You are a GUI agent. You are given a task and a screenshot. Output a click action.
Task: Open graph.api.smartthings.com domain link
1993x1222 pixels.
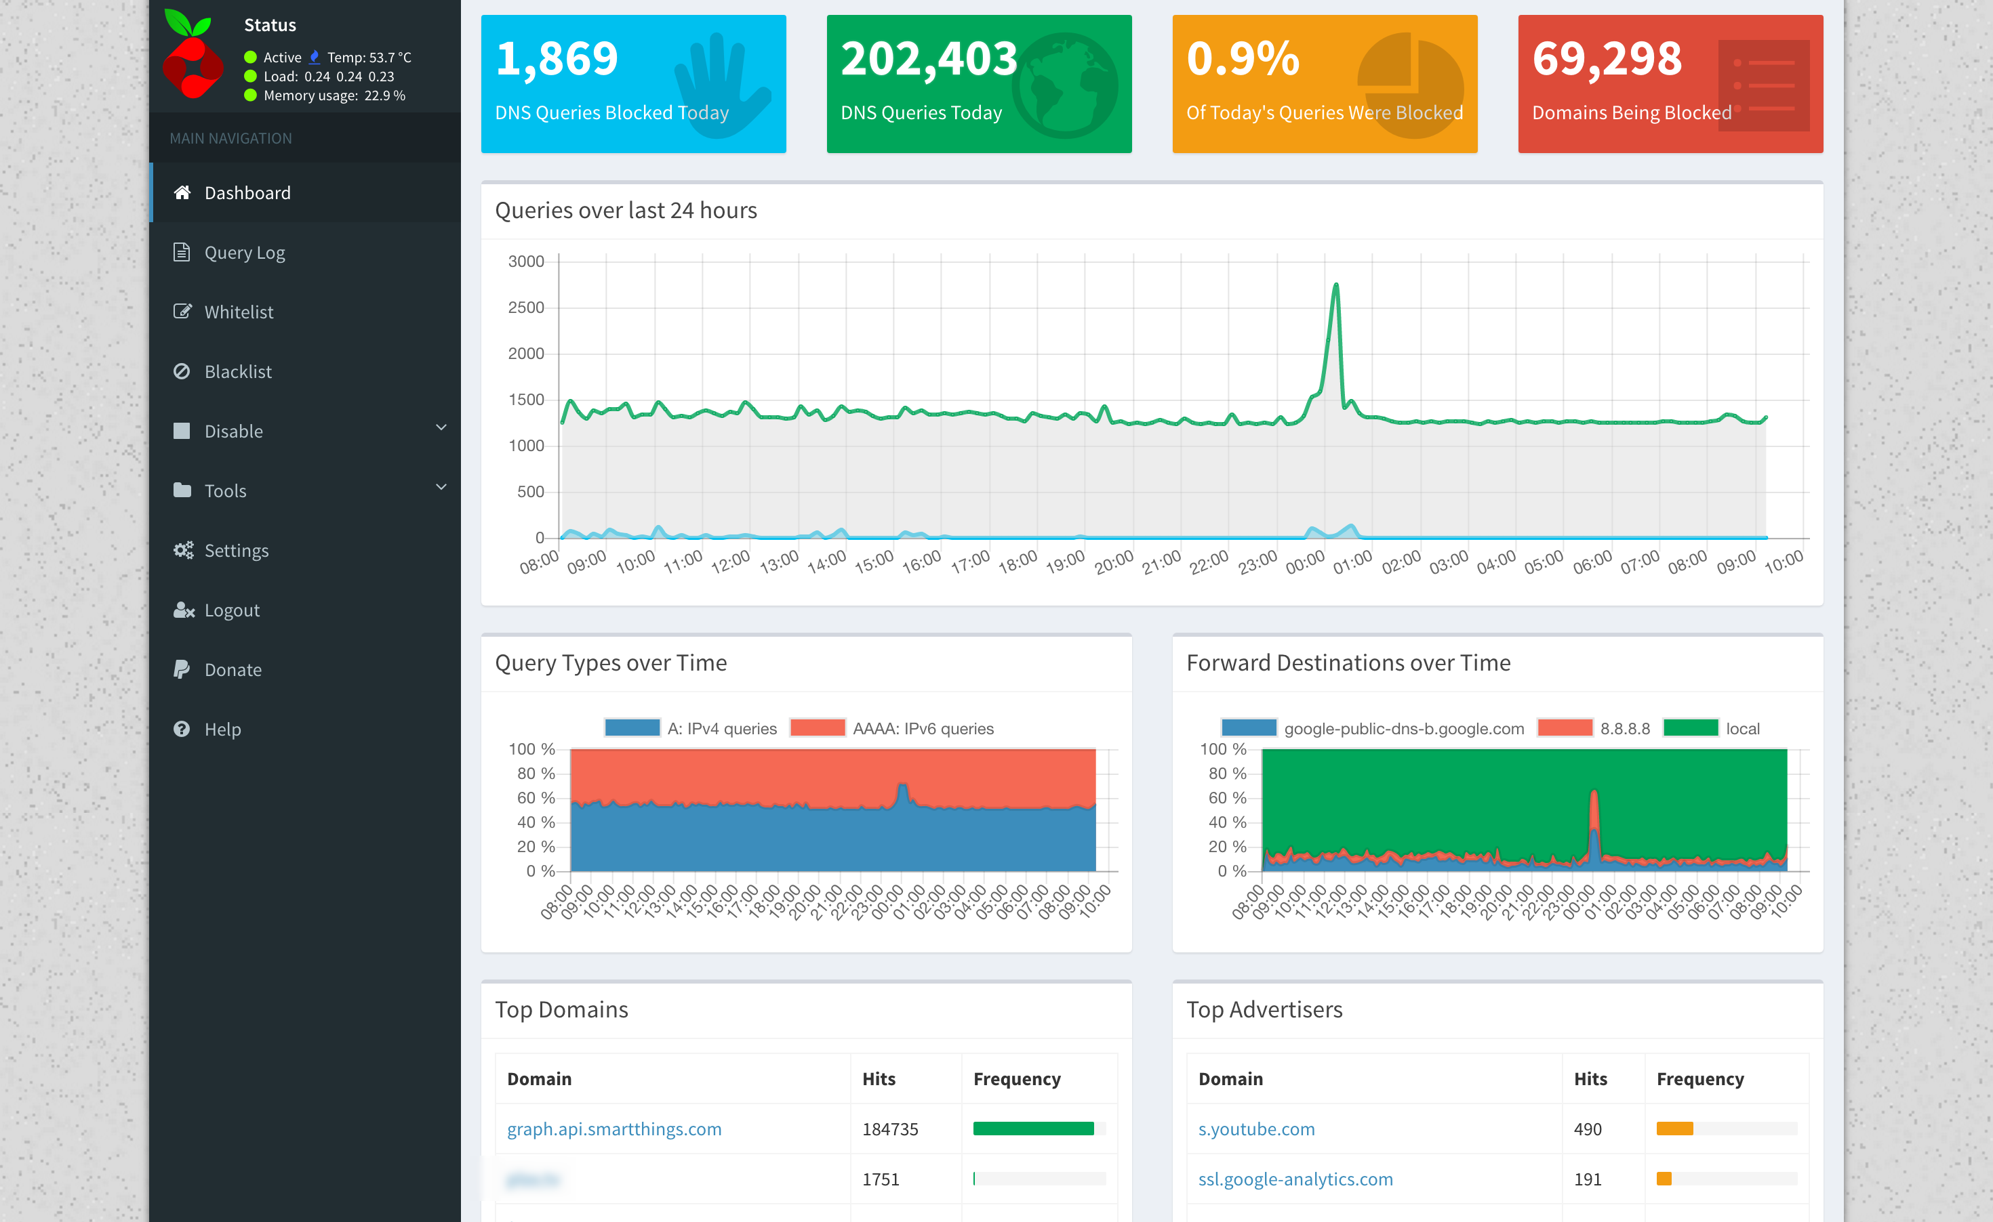pos(614,1129)
